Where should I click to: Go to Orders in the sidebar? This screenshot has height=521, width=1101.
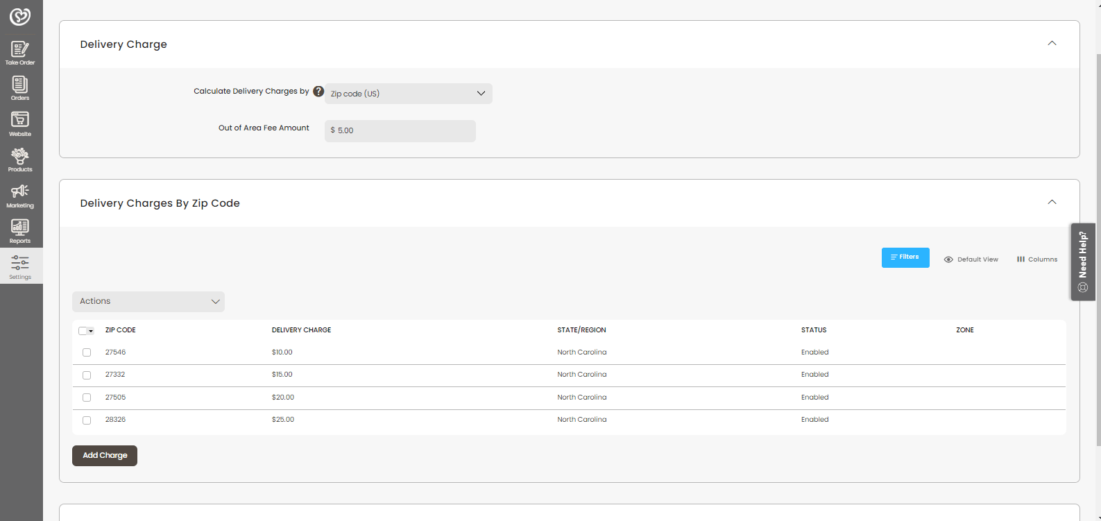tap(20, 88)
